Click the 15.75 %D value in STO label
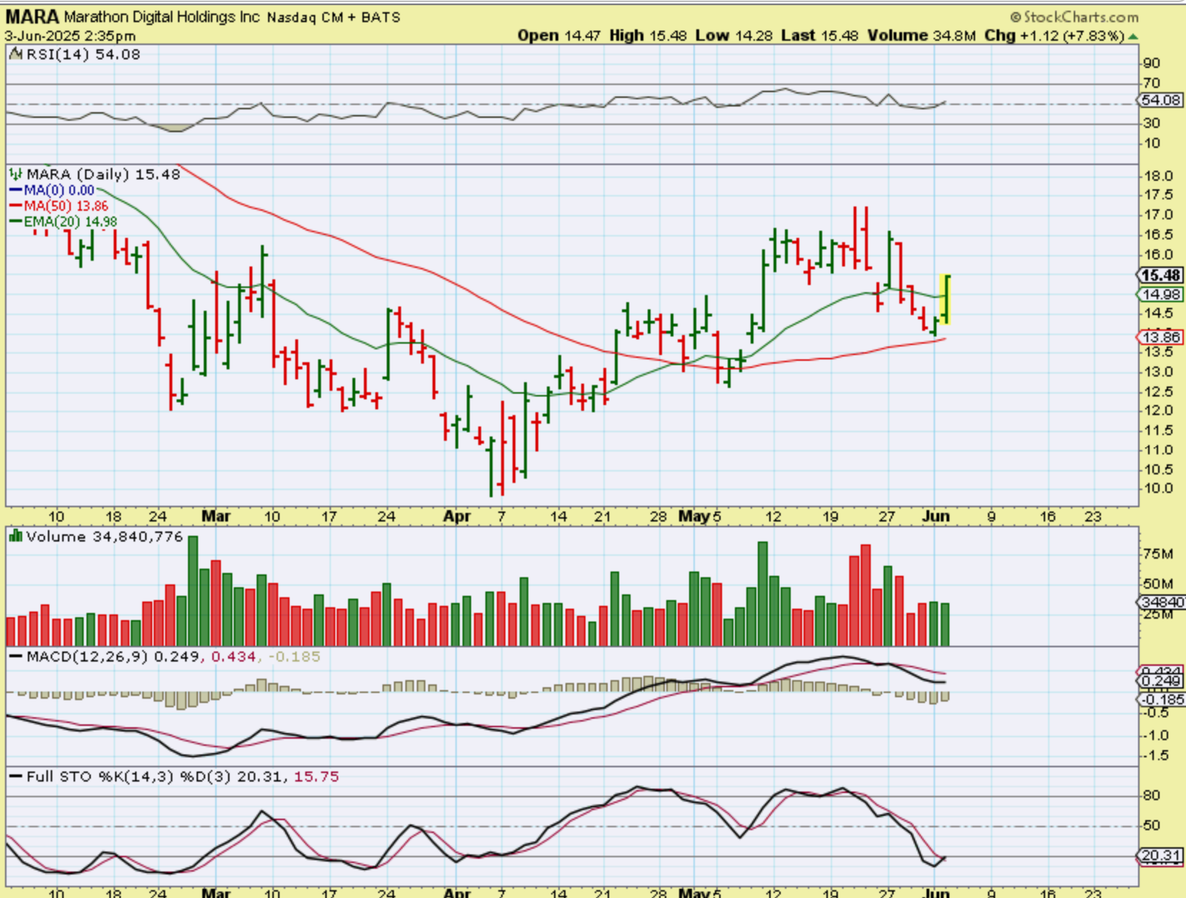Screen dimensions: 1186x898 click(316, 777)
